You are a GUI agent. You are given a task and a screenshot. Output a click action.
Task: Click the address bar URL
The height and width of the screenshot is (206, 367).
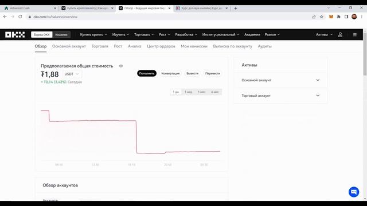click(56, 17)
